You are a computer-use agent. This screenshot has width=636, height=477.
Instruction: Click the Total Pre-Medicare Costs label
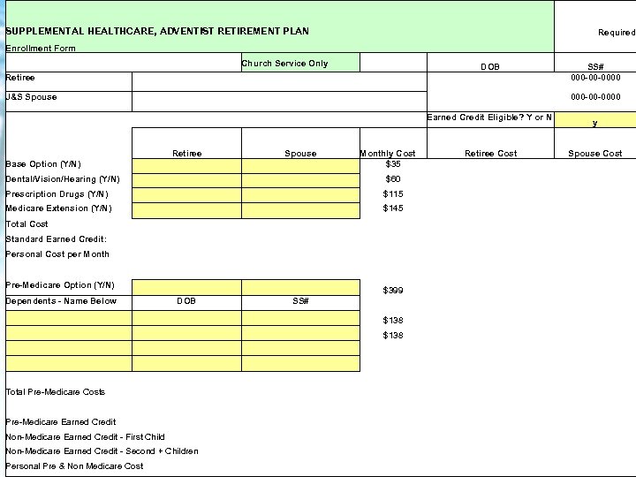tap(55, 392)
